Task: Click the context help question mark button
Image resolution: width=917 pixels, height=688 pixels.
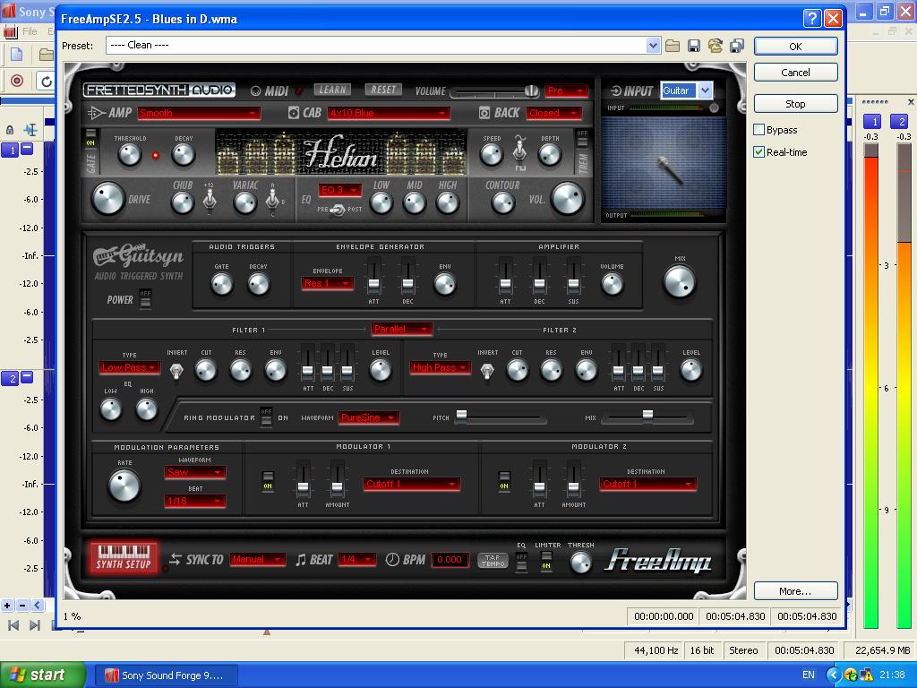Action: point(812,18)
